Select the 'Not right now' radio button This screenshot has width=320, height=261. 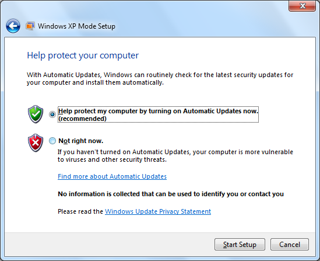[x=52, y=141]
